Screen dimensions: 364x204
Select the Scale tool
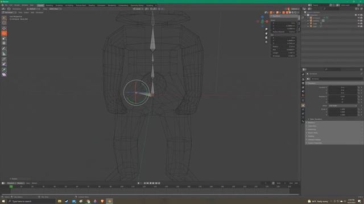tap(4, 38)
